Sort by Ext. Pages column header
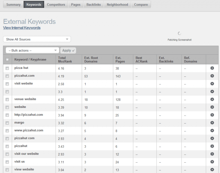 [x=120, y=60]
